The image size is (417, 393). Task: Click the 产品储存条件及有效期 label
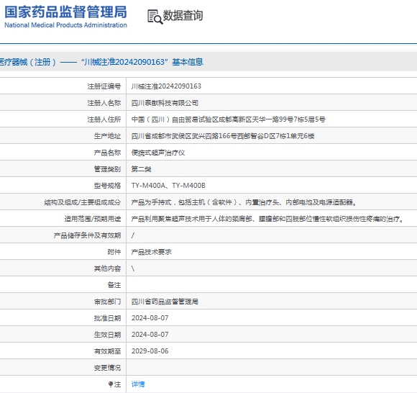[x=87, y=235]
